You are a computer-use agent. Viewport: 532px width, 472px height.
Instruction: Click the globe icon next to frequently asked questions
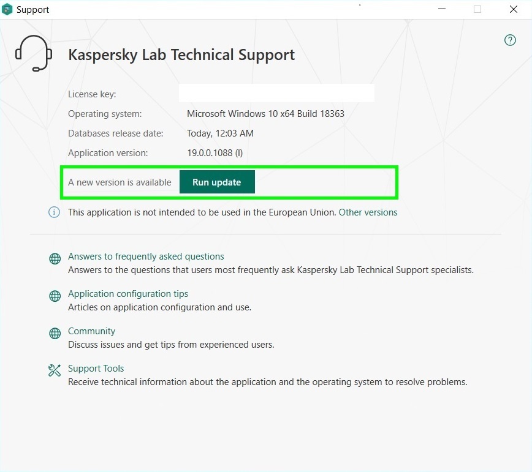[x=55, y=259]
